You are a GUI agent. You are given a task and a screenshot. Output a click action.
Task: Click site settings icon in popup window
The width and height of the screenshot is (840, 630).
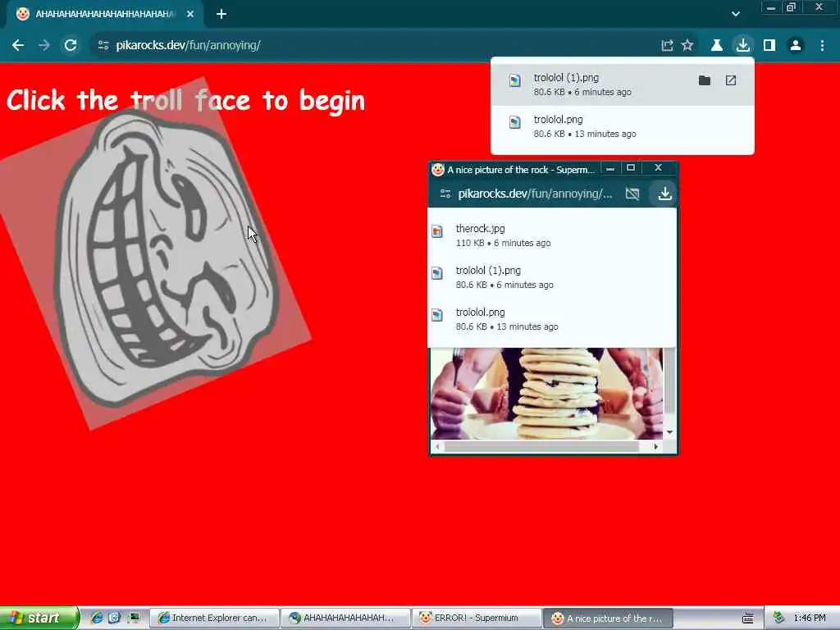point(445,194)
